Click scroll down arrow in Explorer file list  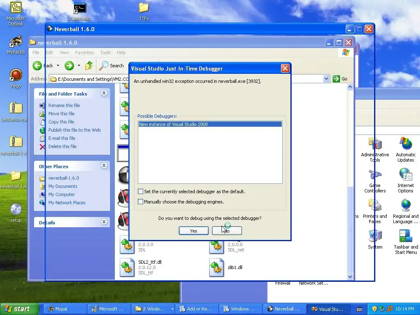(350, 276)
